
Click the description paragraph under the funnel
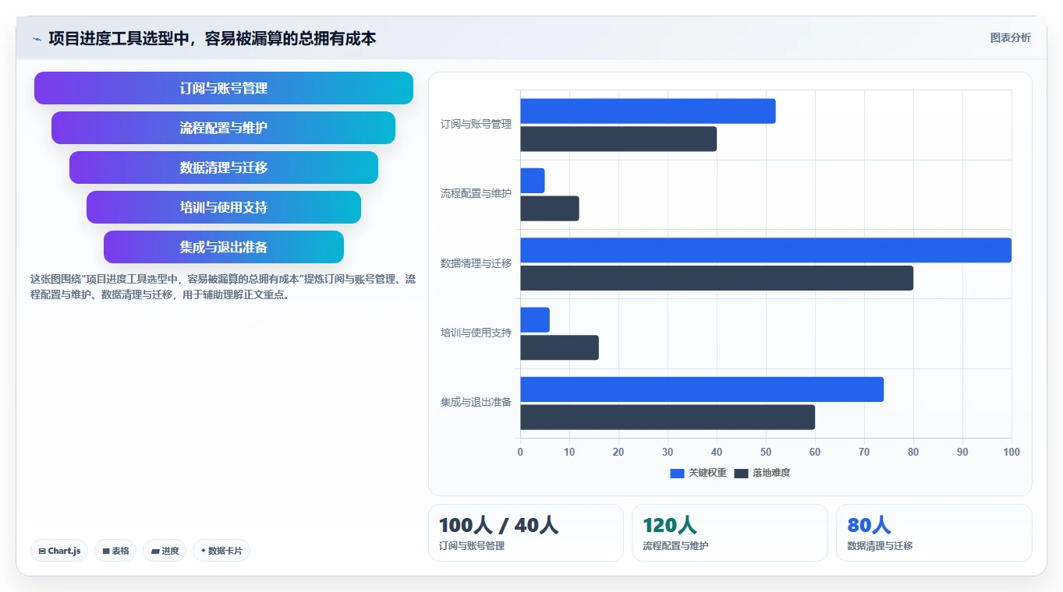tap(223, 287)
